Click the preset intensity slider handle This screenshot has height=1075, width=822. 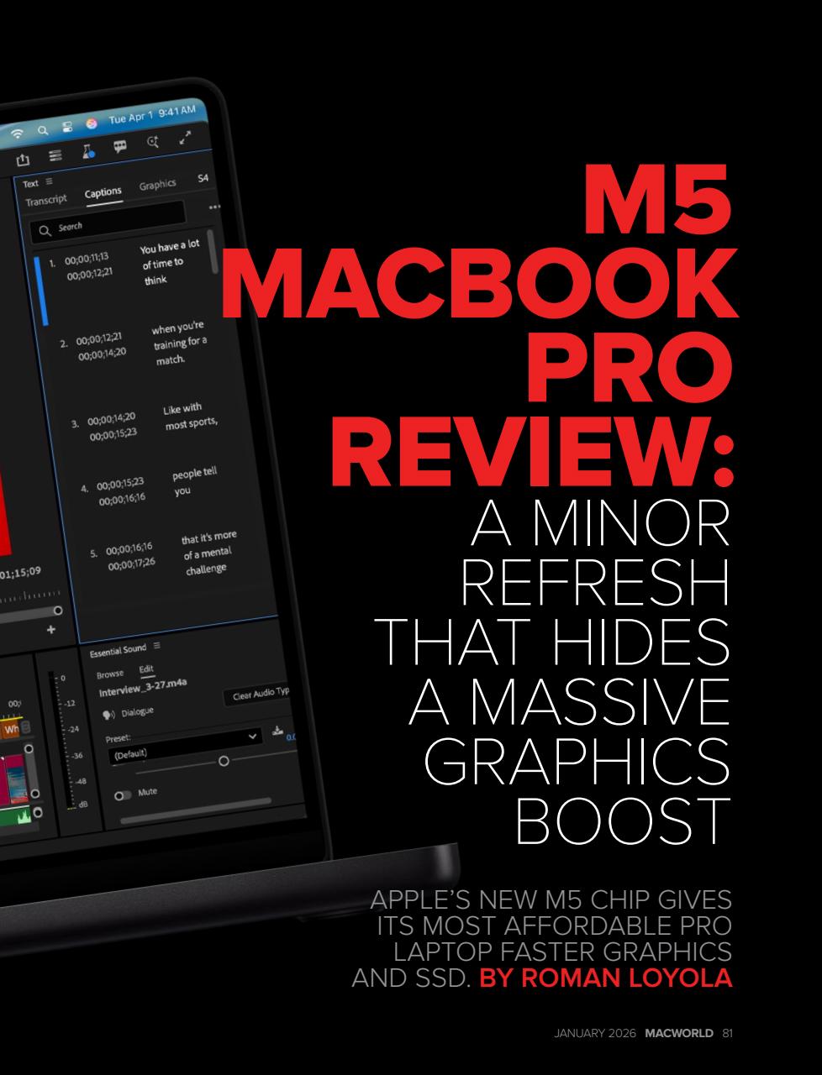point(224,761)
